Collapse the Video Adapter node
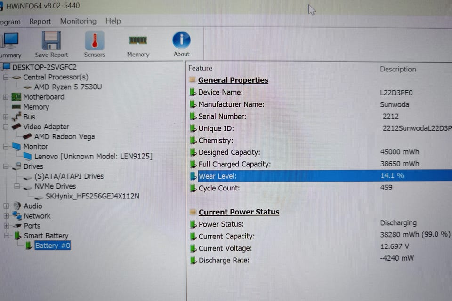This screenshot has height=301, width=452. click(6, 127)
